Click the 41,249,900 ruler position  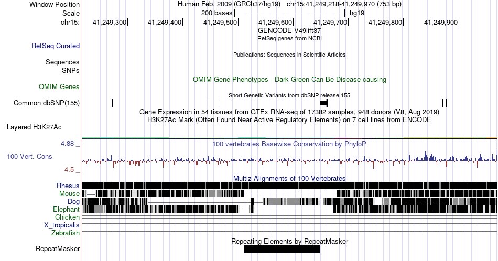coord(441,22)
